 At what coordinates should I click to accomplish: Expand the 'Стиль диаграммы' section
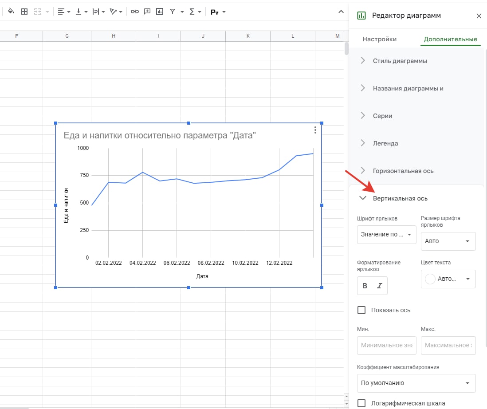click(x=400, y=61)
